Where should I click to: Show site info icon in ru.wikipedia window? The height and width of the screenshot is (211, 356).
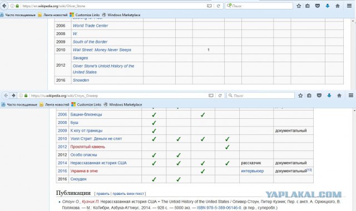21,96
